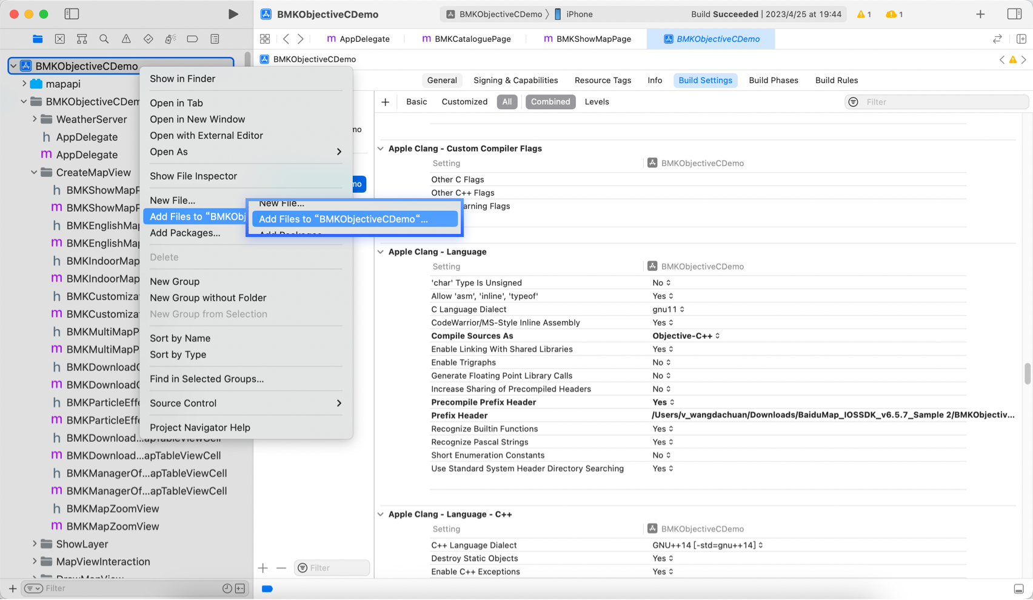
Task: Open the Breakpoint navigator icon
Action: pos(192,39)
